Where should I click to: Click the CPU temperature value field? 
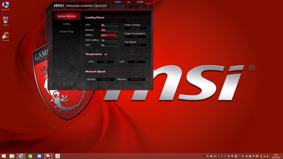point(136,62)
